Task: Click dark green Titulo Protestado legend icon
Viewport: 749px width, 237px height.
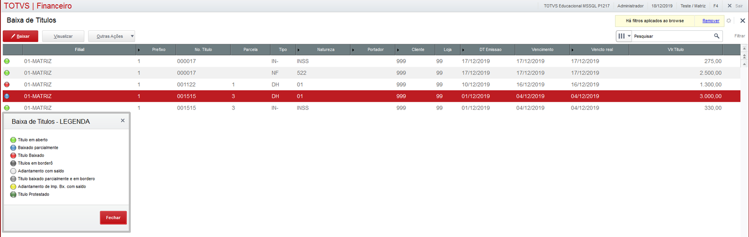Action: point(13,194)
